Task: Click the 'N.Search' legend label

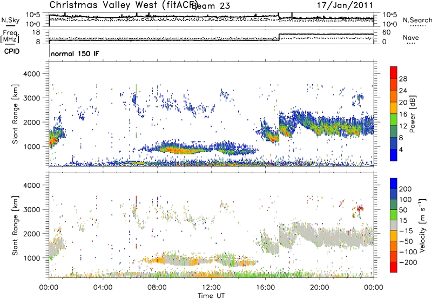Action: [417, 20]
